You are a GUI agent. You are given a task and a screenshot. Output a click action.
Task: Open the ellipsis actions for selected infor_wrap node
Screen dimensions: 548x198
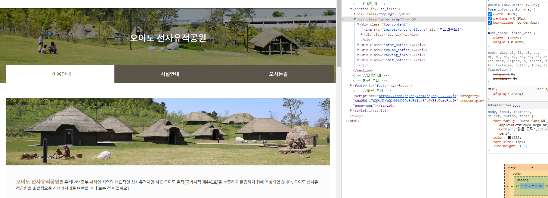coord(344,19)
